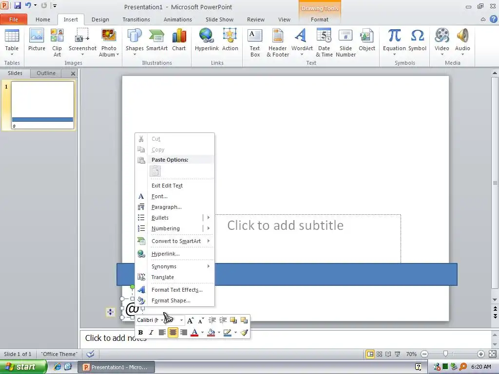
Task: Insert a SmartArt graphic
Action: [157, 40]
